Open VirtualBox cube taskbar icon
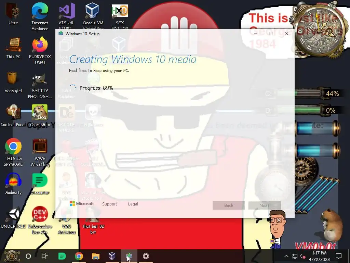Screen dimensions: 350x263 [112, 256]
